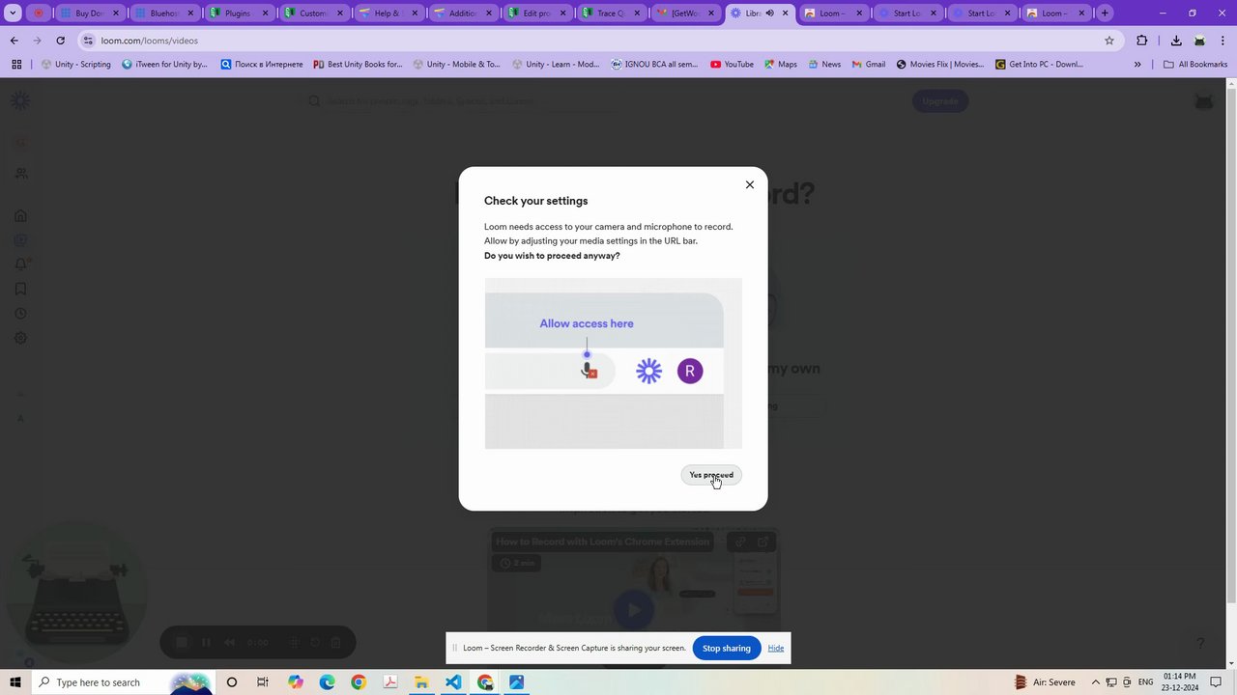This screenshot has width=1237, height=695.
Task: Click the dimmed Upgrade button
Action: pyautogui.click(x=940, y=100)
